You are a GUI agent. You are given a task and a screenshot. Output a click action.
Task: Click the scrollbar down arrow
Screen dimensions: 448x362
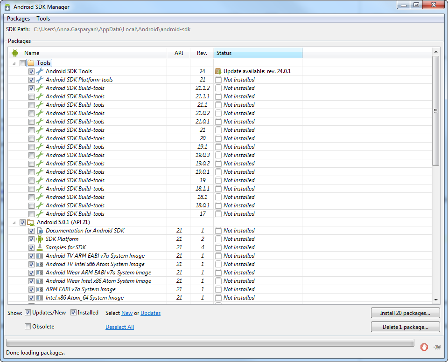pos(436,300)
